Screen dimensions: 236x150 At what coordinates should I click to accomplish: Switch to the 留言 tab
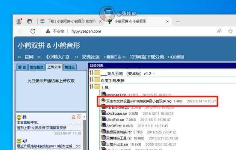tap(22, 67)
